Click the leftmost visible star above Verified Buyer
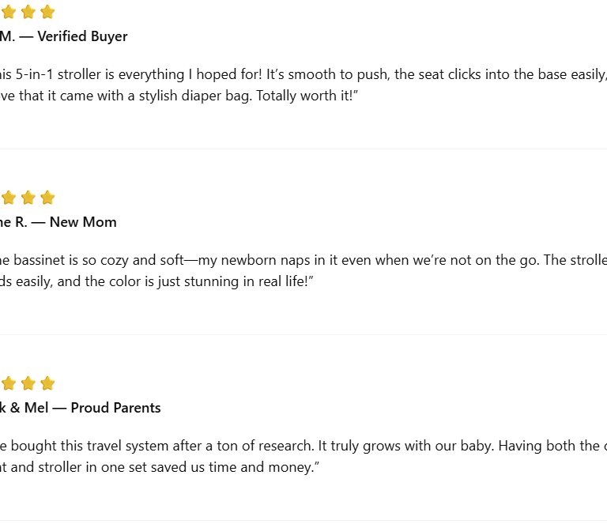The height and width of the screenshot is (524, 607). coord(9,12)
